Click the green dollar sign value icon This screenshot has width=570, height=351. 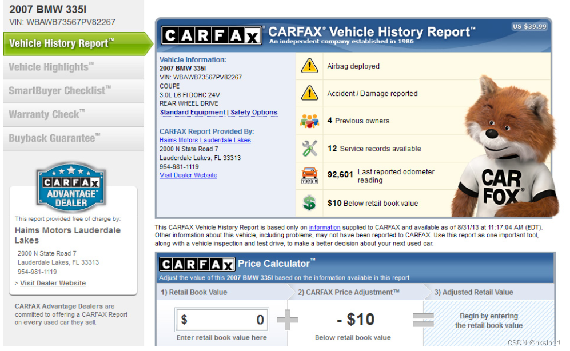309,203
